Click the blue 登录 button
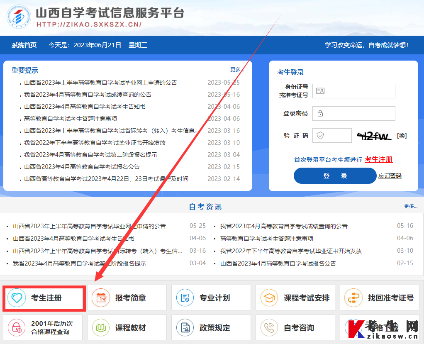Screen dimensions: 424x344 (335, 176)
